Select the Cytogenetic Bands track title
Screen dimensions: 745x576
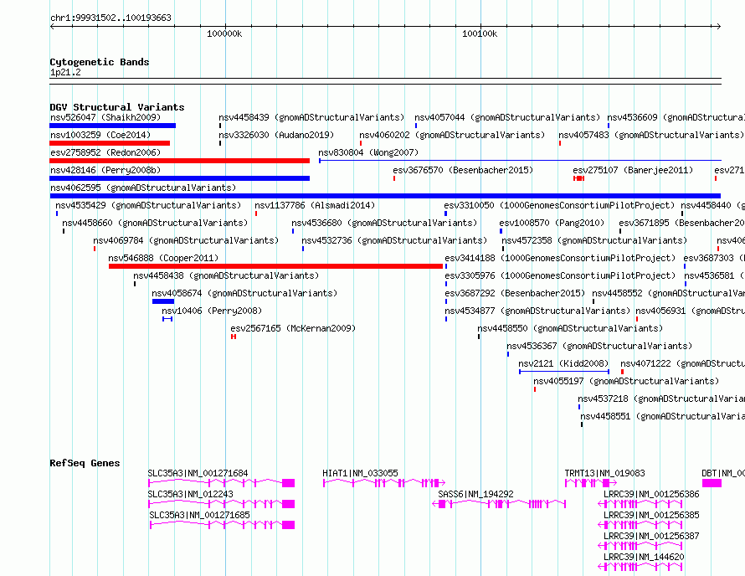point(100,62)
